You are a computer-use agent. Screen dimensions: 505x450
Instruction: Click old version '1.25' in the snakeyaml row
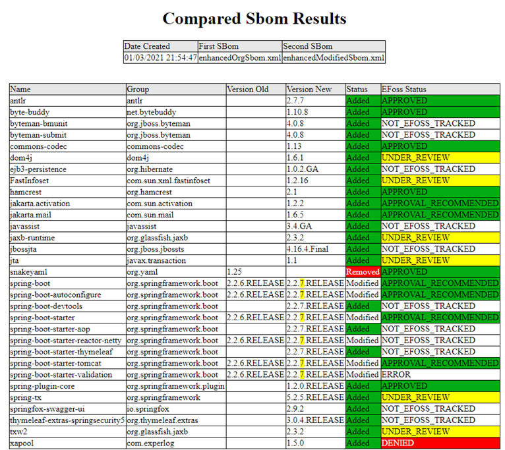pyautogui.click(x=256, y=272)
